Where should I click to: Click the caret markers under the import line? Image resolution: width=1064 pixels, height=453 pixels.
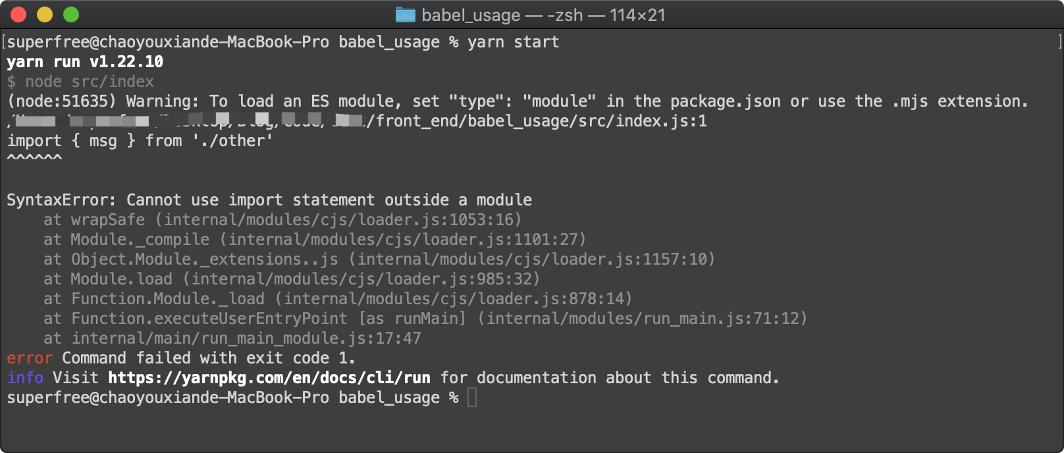click(x=34, y=155)
